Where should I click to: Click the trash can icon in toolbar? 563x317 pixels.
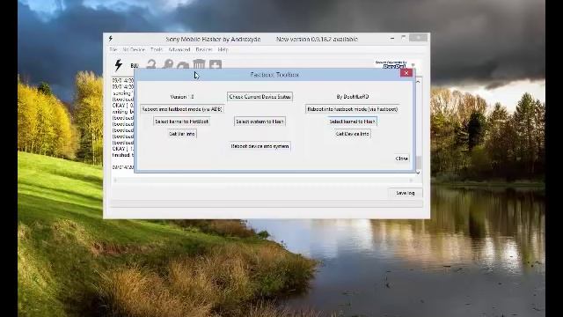point(199,64)
